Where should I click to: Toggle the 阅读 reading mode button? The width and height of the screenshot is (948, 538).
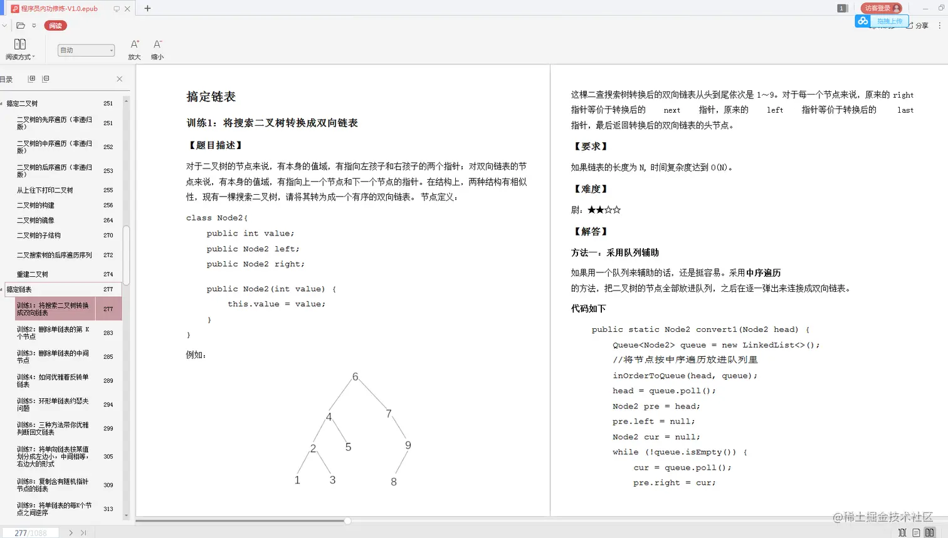(55, 25)
